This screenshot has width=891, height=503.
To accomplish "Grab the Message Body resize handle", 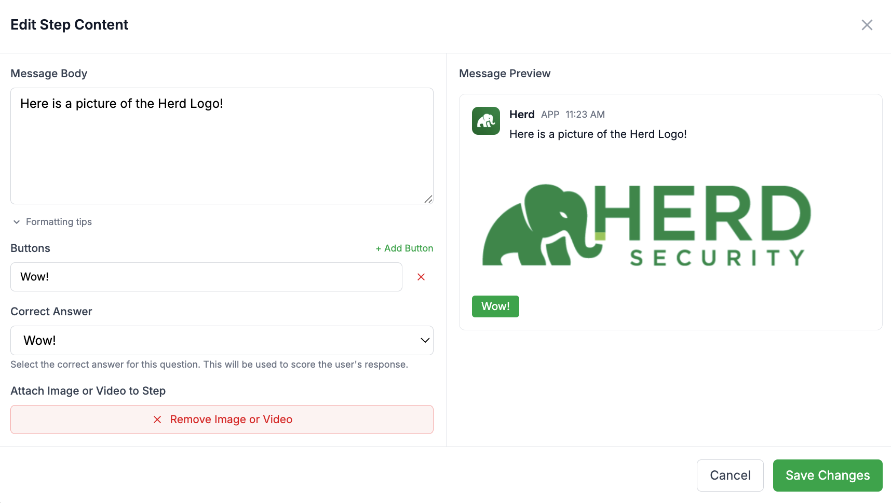I will tap(428, 199).
